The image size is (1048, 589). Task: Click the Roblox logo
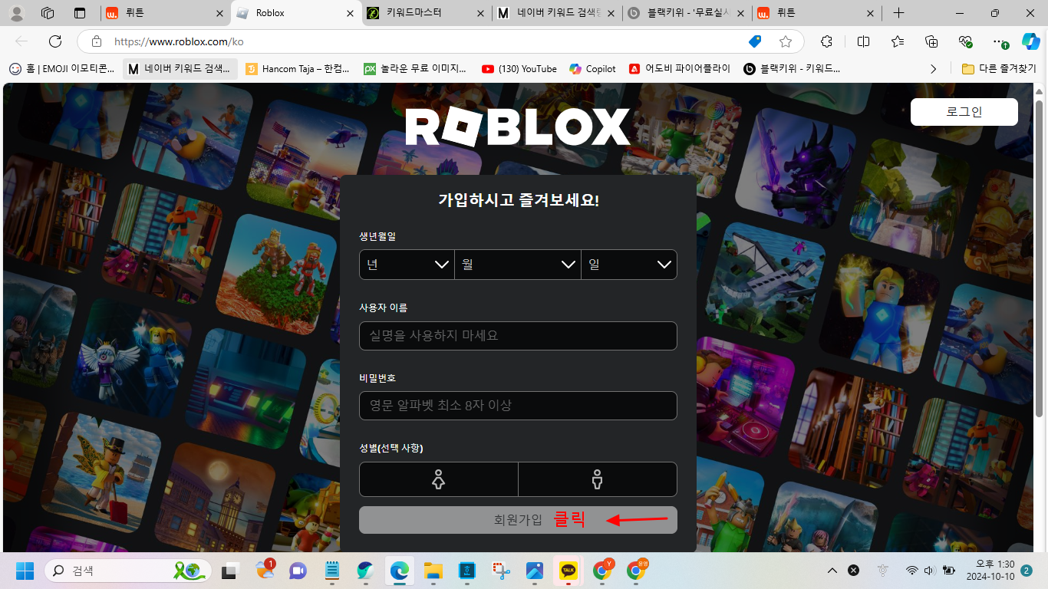click(x=518, y=127)
